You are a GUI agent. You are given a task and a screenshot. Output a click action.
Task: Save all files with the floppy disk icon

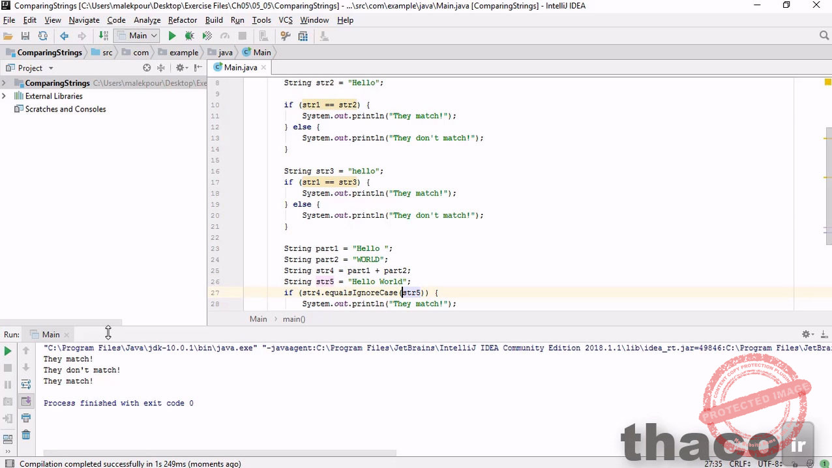coord(25,37)
